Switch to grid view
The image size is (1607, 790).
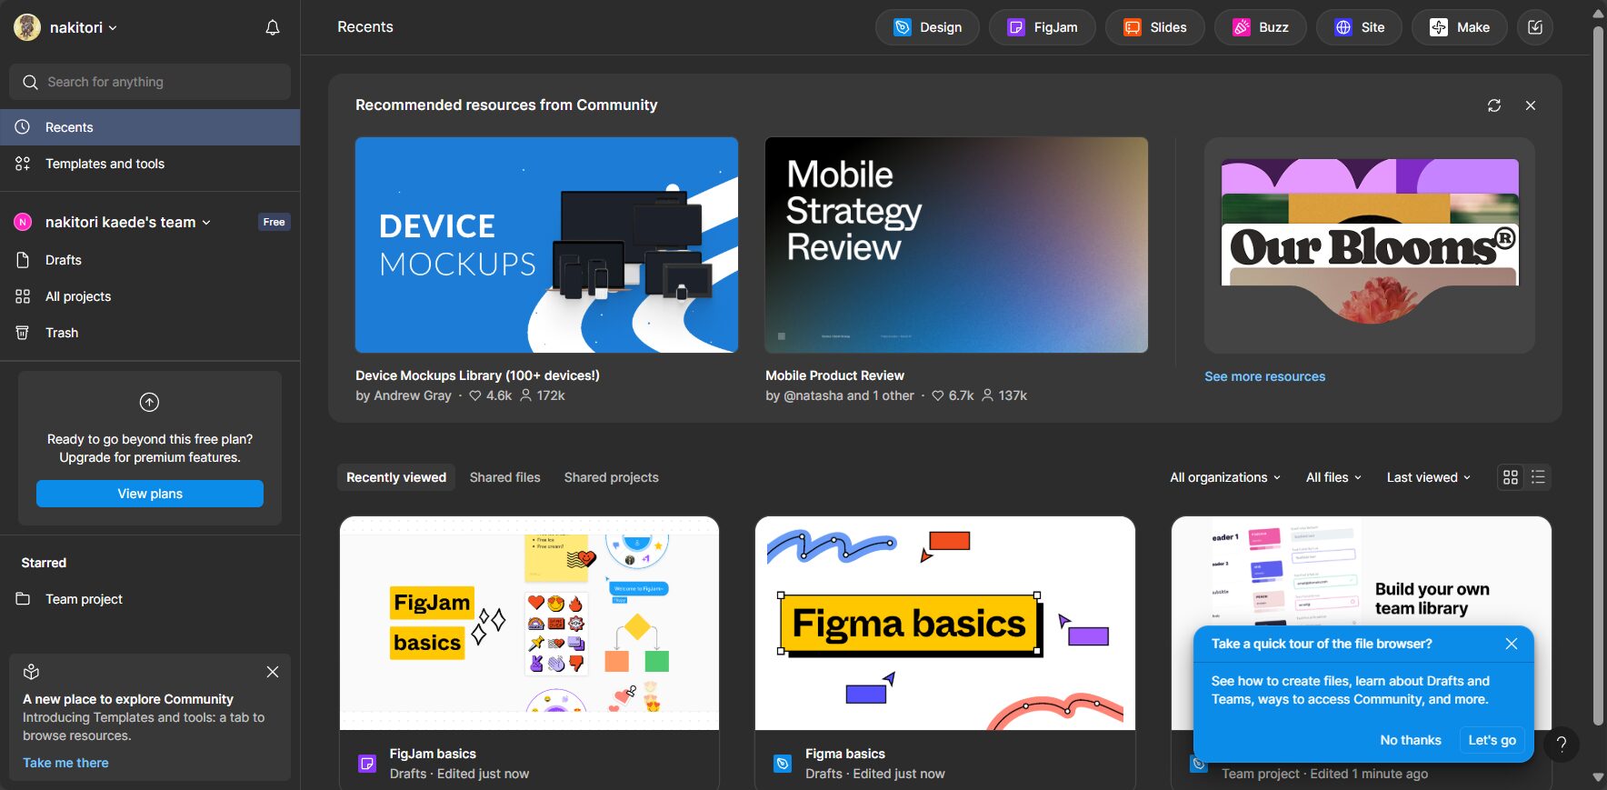(x=1511, y=477)
